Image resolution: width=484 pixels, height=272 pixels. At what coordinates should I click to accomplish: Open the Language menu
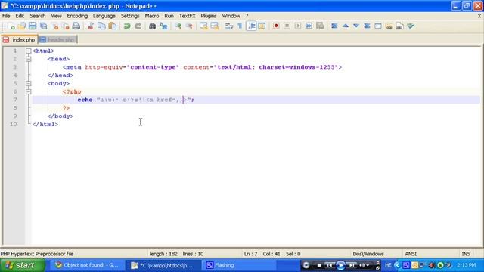[104, 16]
